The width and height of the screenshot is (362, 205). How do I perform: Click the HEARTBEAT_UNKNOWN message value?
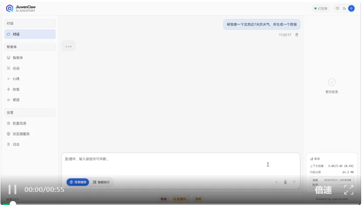tap(337, 180)
